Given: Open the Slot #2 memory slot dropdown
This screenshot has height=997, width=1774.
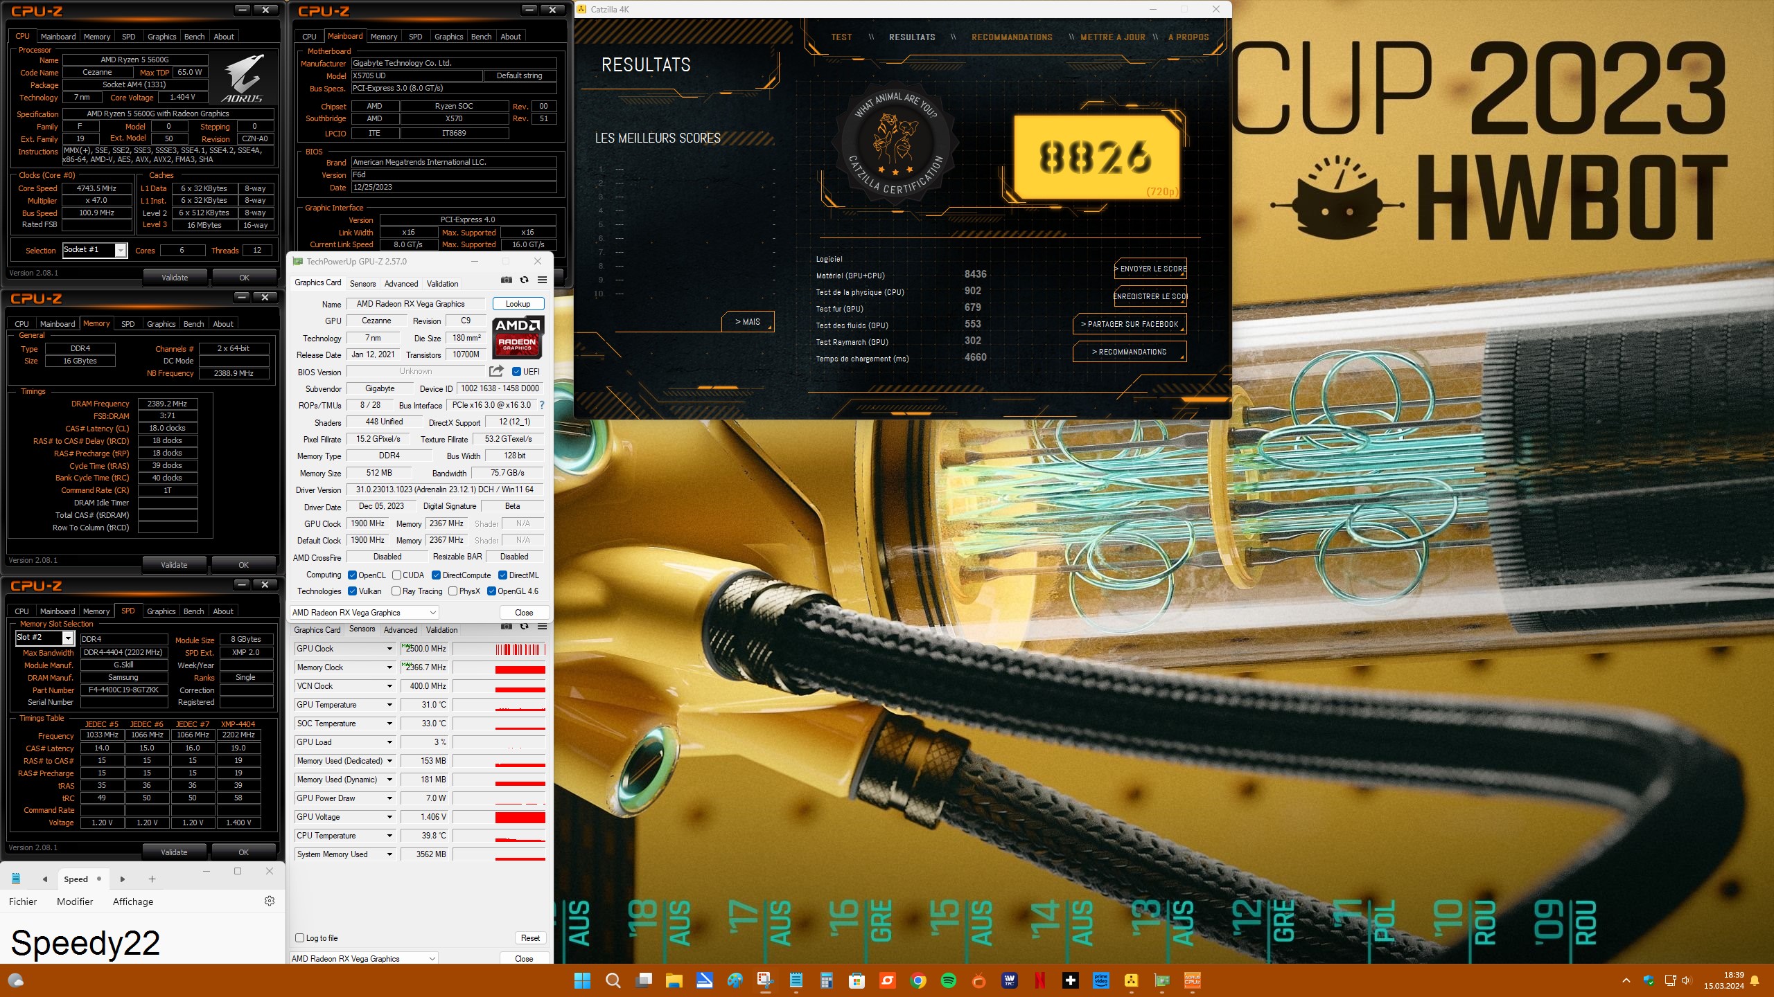Looking at the screenshot, I should tap(68, 638).
